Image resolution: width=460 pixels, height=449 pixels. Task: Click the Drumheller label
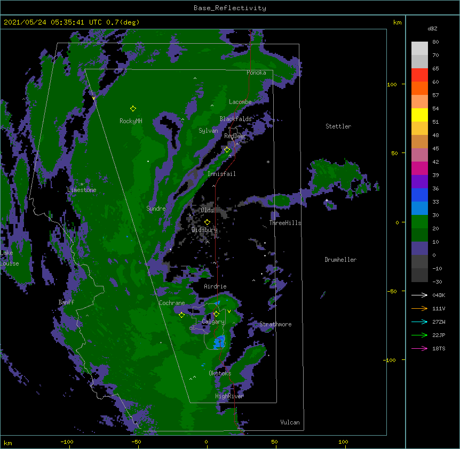[x=340, y=260]
